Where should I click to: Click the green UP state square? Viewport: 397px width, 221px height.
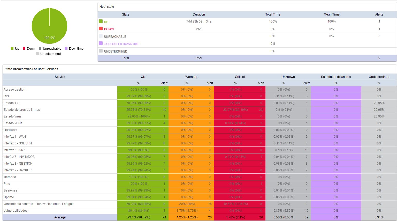[x=101, y=21]
